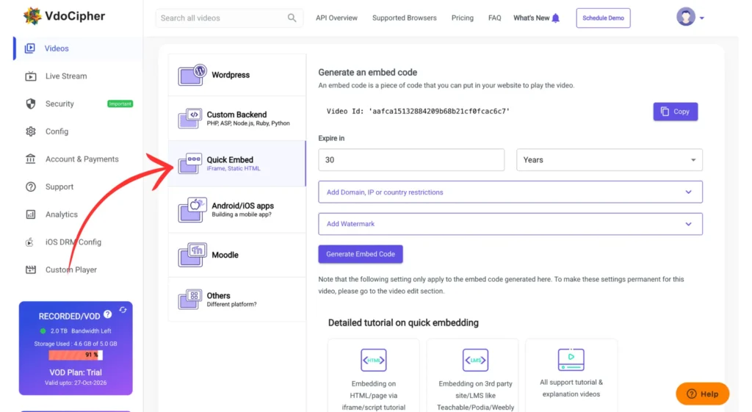Click the Moodle platform icon
Screen dimensions: 752x412
192,255
